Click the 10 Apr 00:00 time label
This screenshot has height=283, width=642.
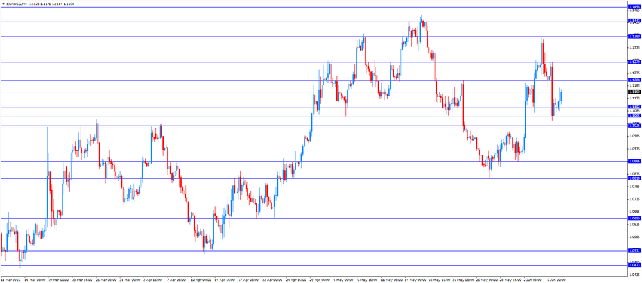200,280
